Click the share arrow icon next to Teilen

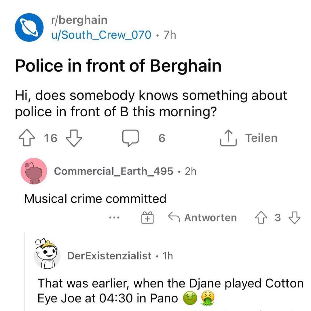click(x=228, y=139)
